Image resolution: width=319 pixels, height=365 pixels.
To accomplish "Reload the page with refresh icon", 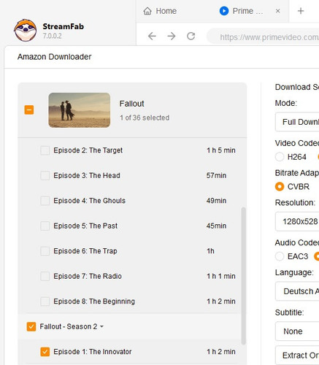I will coord(191,36).
